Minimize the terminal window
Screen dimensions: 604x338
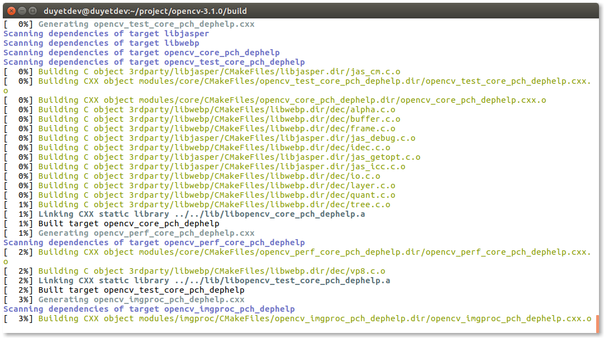22,11
